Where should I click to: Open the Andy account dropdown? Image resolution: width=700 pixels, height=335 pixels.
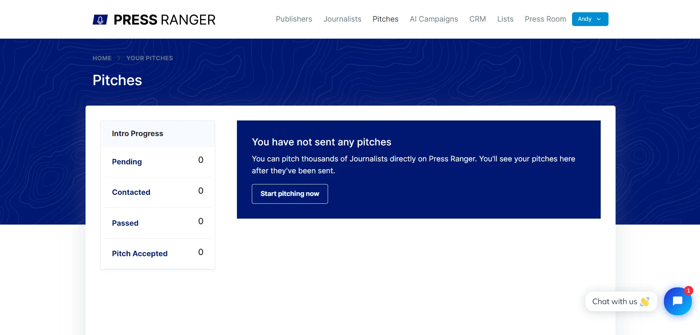(590, 19)
